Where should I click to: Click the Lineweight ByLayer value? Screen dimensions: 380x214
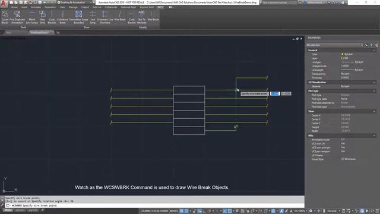pyautogui.click(x=359, y=70)
